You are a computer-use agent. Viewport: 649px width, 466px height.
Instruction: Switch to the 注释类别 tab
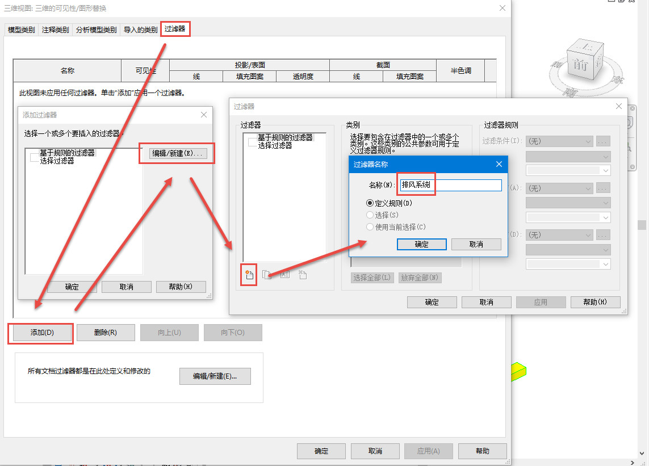[x=55, y=30]
